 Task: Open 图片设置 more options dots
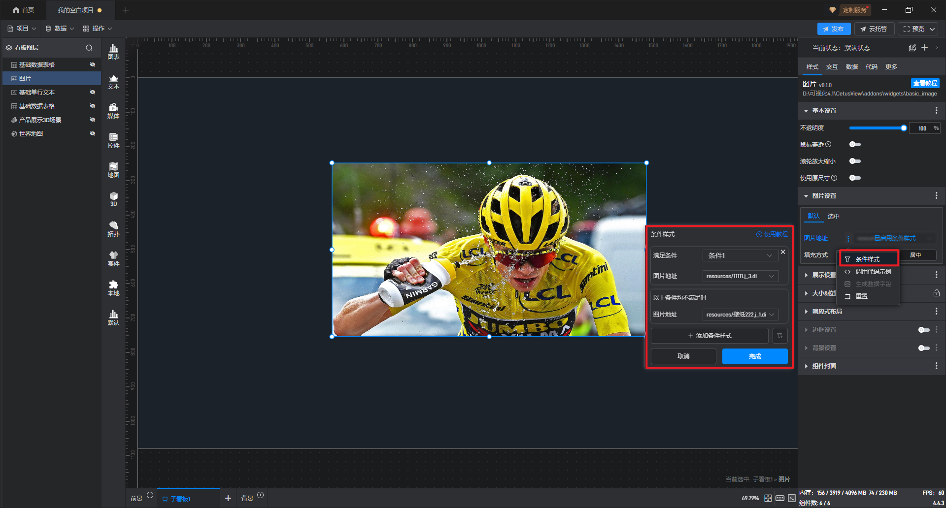pos(936,196)
